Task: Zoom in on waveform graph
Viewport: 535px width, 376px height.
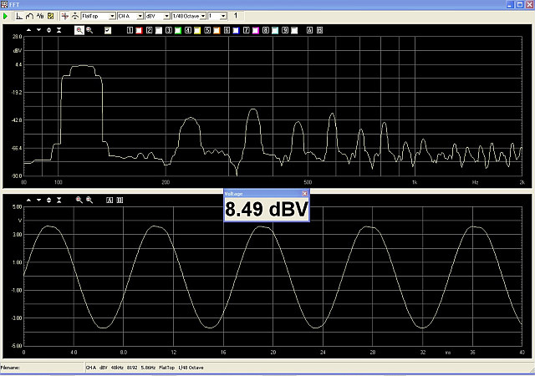Action: 79,200
